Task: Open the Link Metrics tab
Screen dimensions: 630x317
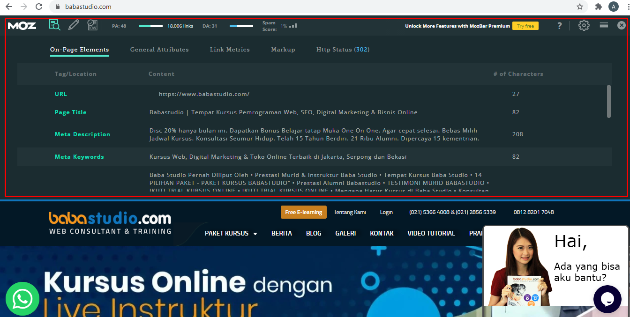Action: (230, 50)
